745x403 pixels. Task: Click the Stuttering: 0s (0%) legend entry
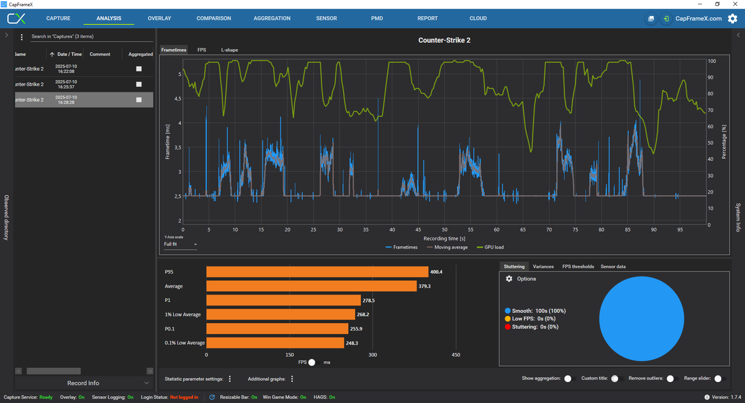(x=531, y=327)
